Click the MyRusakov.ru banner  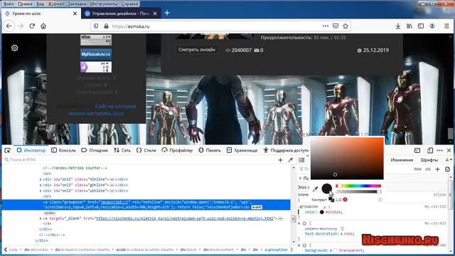(x=96, y=54)
